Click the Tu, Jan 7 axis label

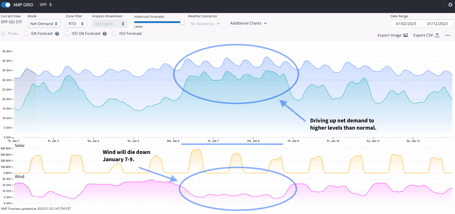tap(213, 141)
